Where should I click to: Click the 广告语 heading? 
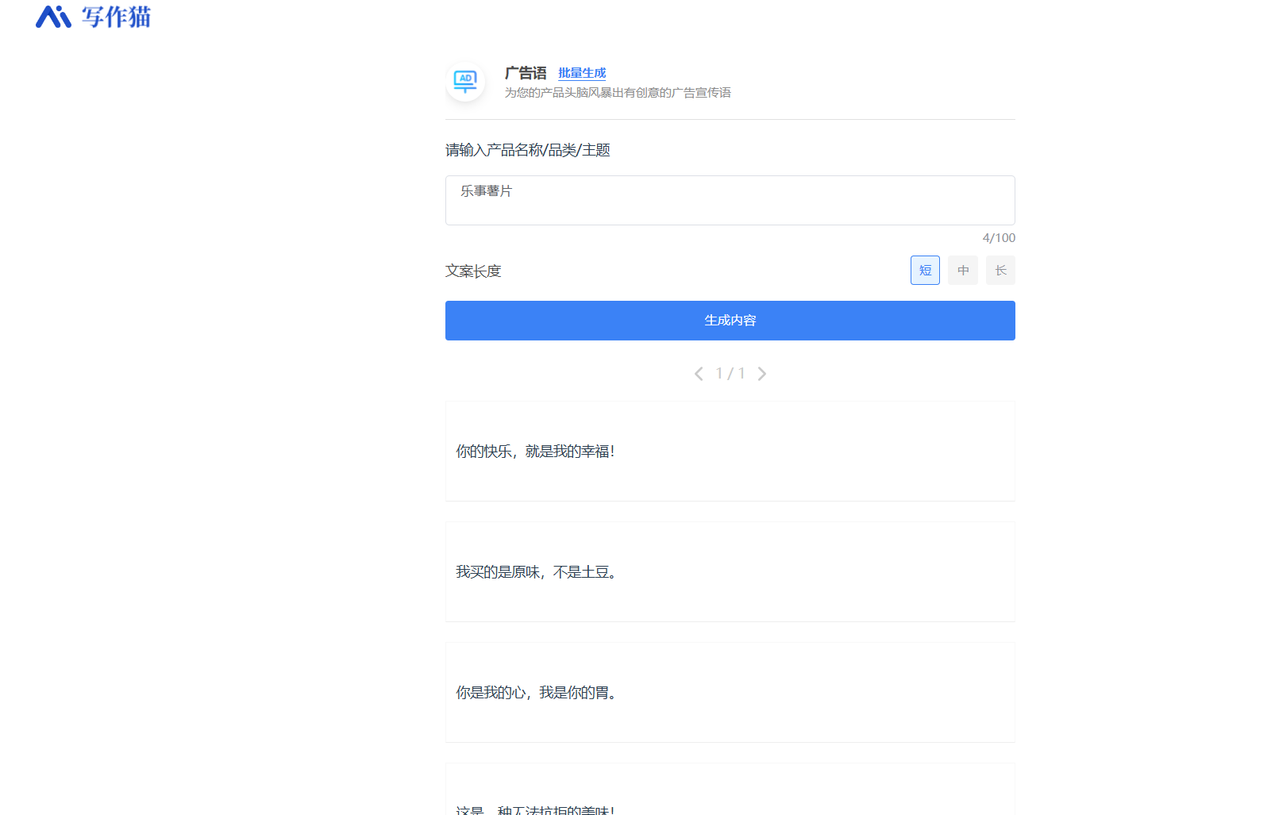pos(526,73)
